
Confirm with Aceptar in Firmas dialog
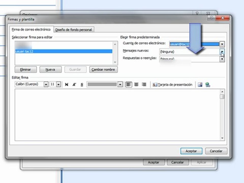[x=191, y=151]
